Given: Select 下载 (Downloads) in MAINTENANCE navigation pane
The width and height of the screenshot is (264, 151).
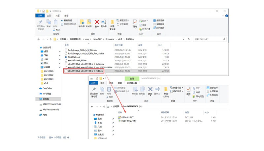Looking at the screenshot, I should (98, 123).
